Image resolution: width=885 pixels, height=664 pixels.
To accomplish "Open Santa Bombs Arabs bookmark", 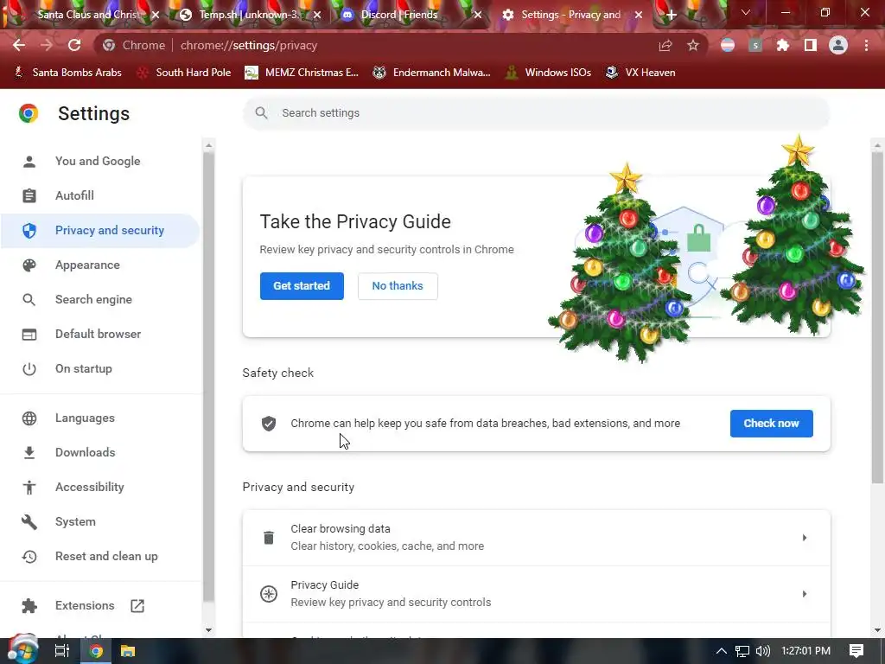I will pos(67,73).
